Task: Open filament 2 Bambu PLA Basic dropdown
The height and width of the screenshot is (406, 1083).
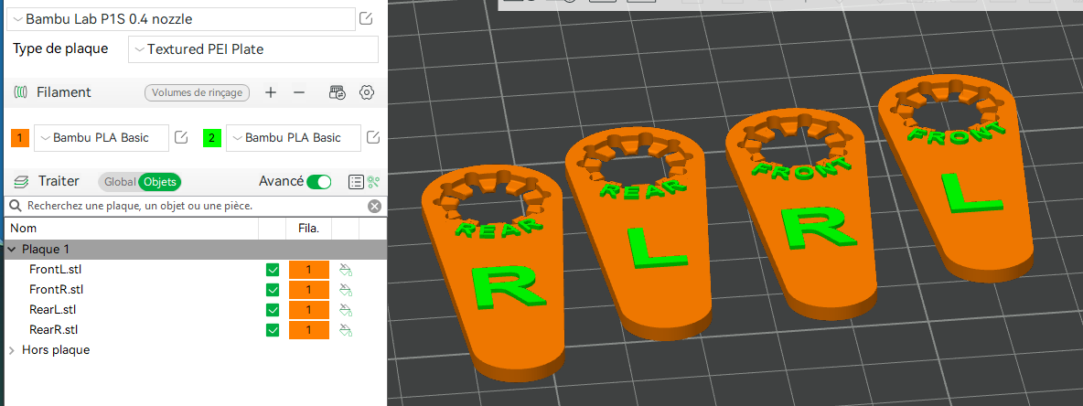Action: tap(294, 138)
